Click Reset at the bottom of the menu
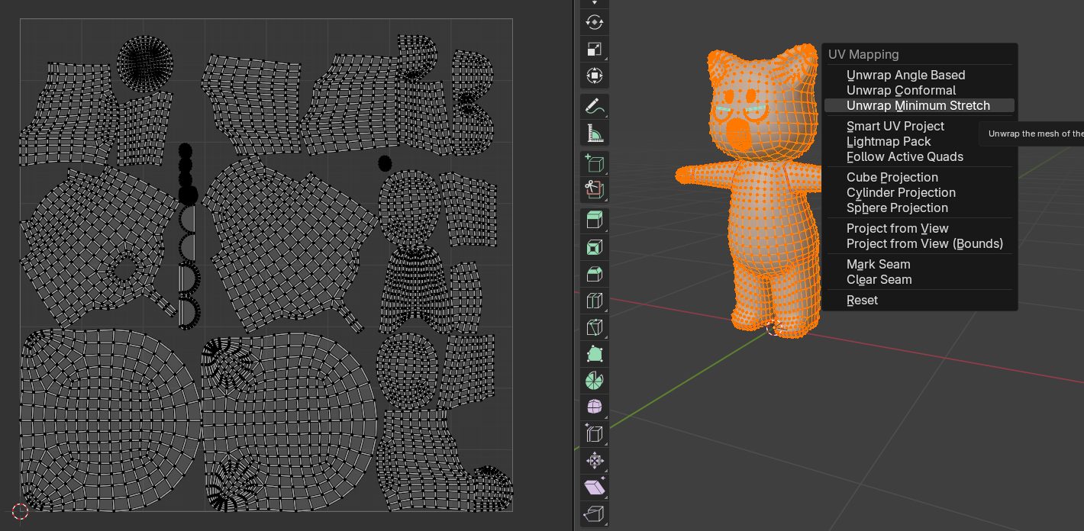The image size is (1084, 531). [x=862, y=300]
